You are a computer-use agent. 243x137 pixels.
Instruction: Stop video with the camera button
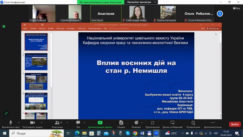coord(32,122)
